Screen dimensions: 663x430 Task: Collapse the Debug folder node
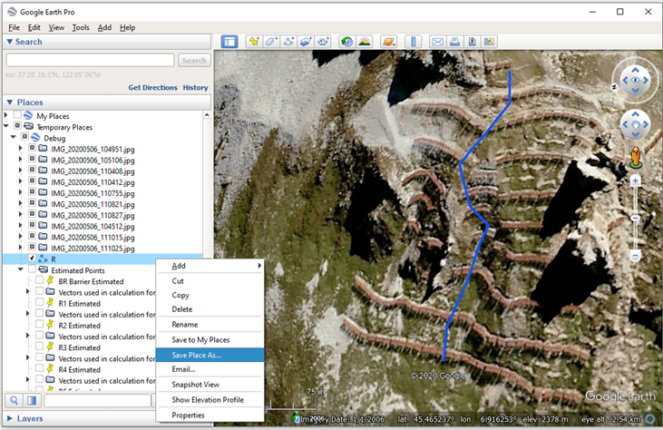click(x=13, y=137)
